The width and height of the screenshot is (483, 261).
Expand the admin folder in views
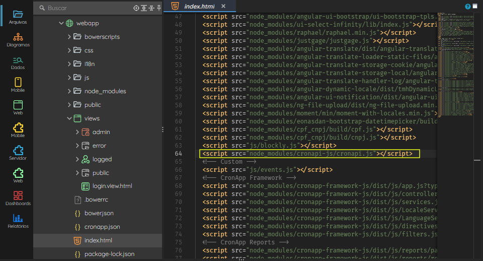[77, 132]
